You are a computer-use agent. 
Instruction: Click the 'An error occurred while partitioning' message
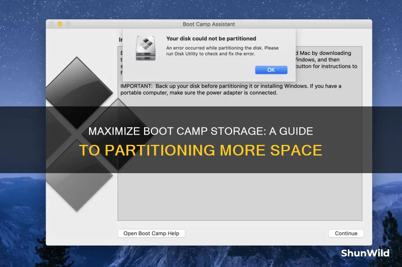tap(222, 51)
